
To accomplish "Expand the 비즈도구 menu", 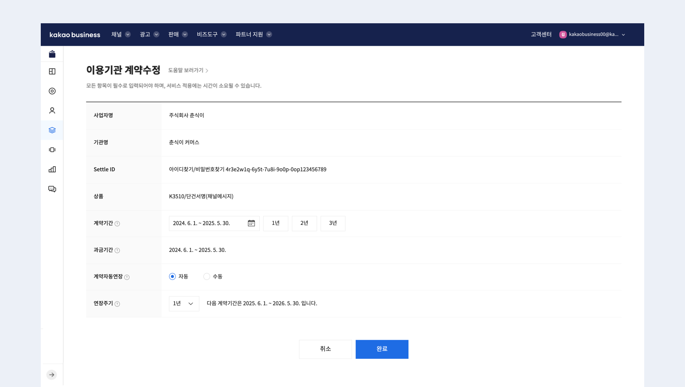I will pyautogui.click(x=211, y=35).
